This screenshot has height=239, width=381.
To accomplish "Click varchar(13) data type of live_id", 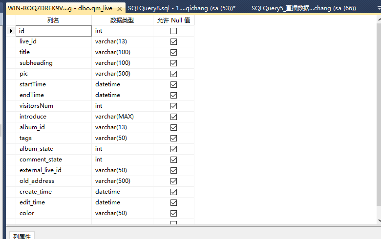I will [x=123, y=42].
